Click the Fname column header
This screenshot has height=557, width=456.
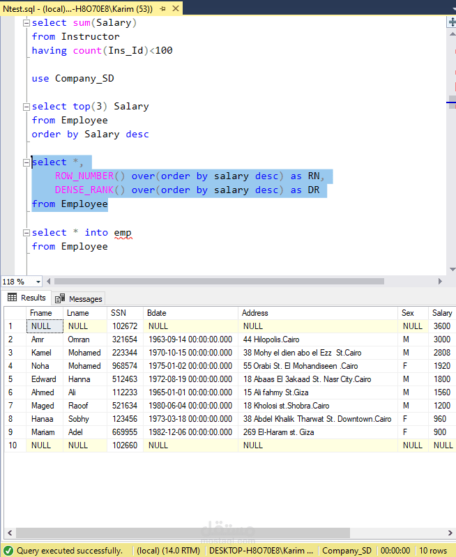45,313
